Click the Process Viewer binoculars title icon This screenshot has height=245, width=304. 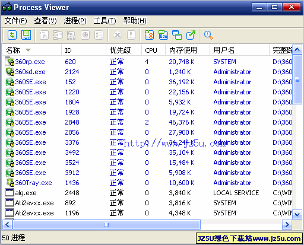point(7,7)
